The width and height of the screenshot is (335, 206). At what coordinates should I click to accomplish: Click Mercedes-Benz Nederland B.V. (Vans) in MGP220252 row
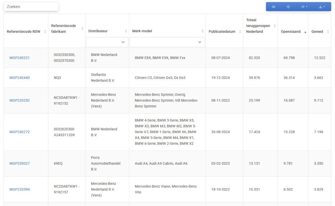[x=103, y=101]
